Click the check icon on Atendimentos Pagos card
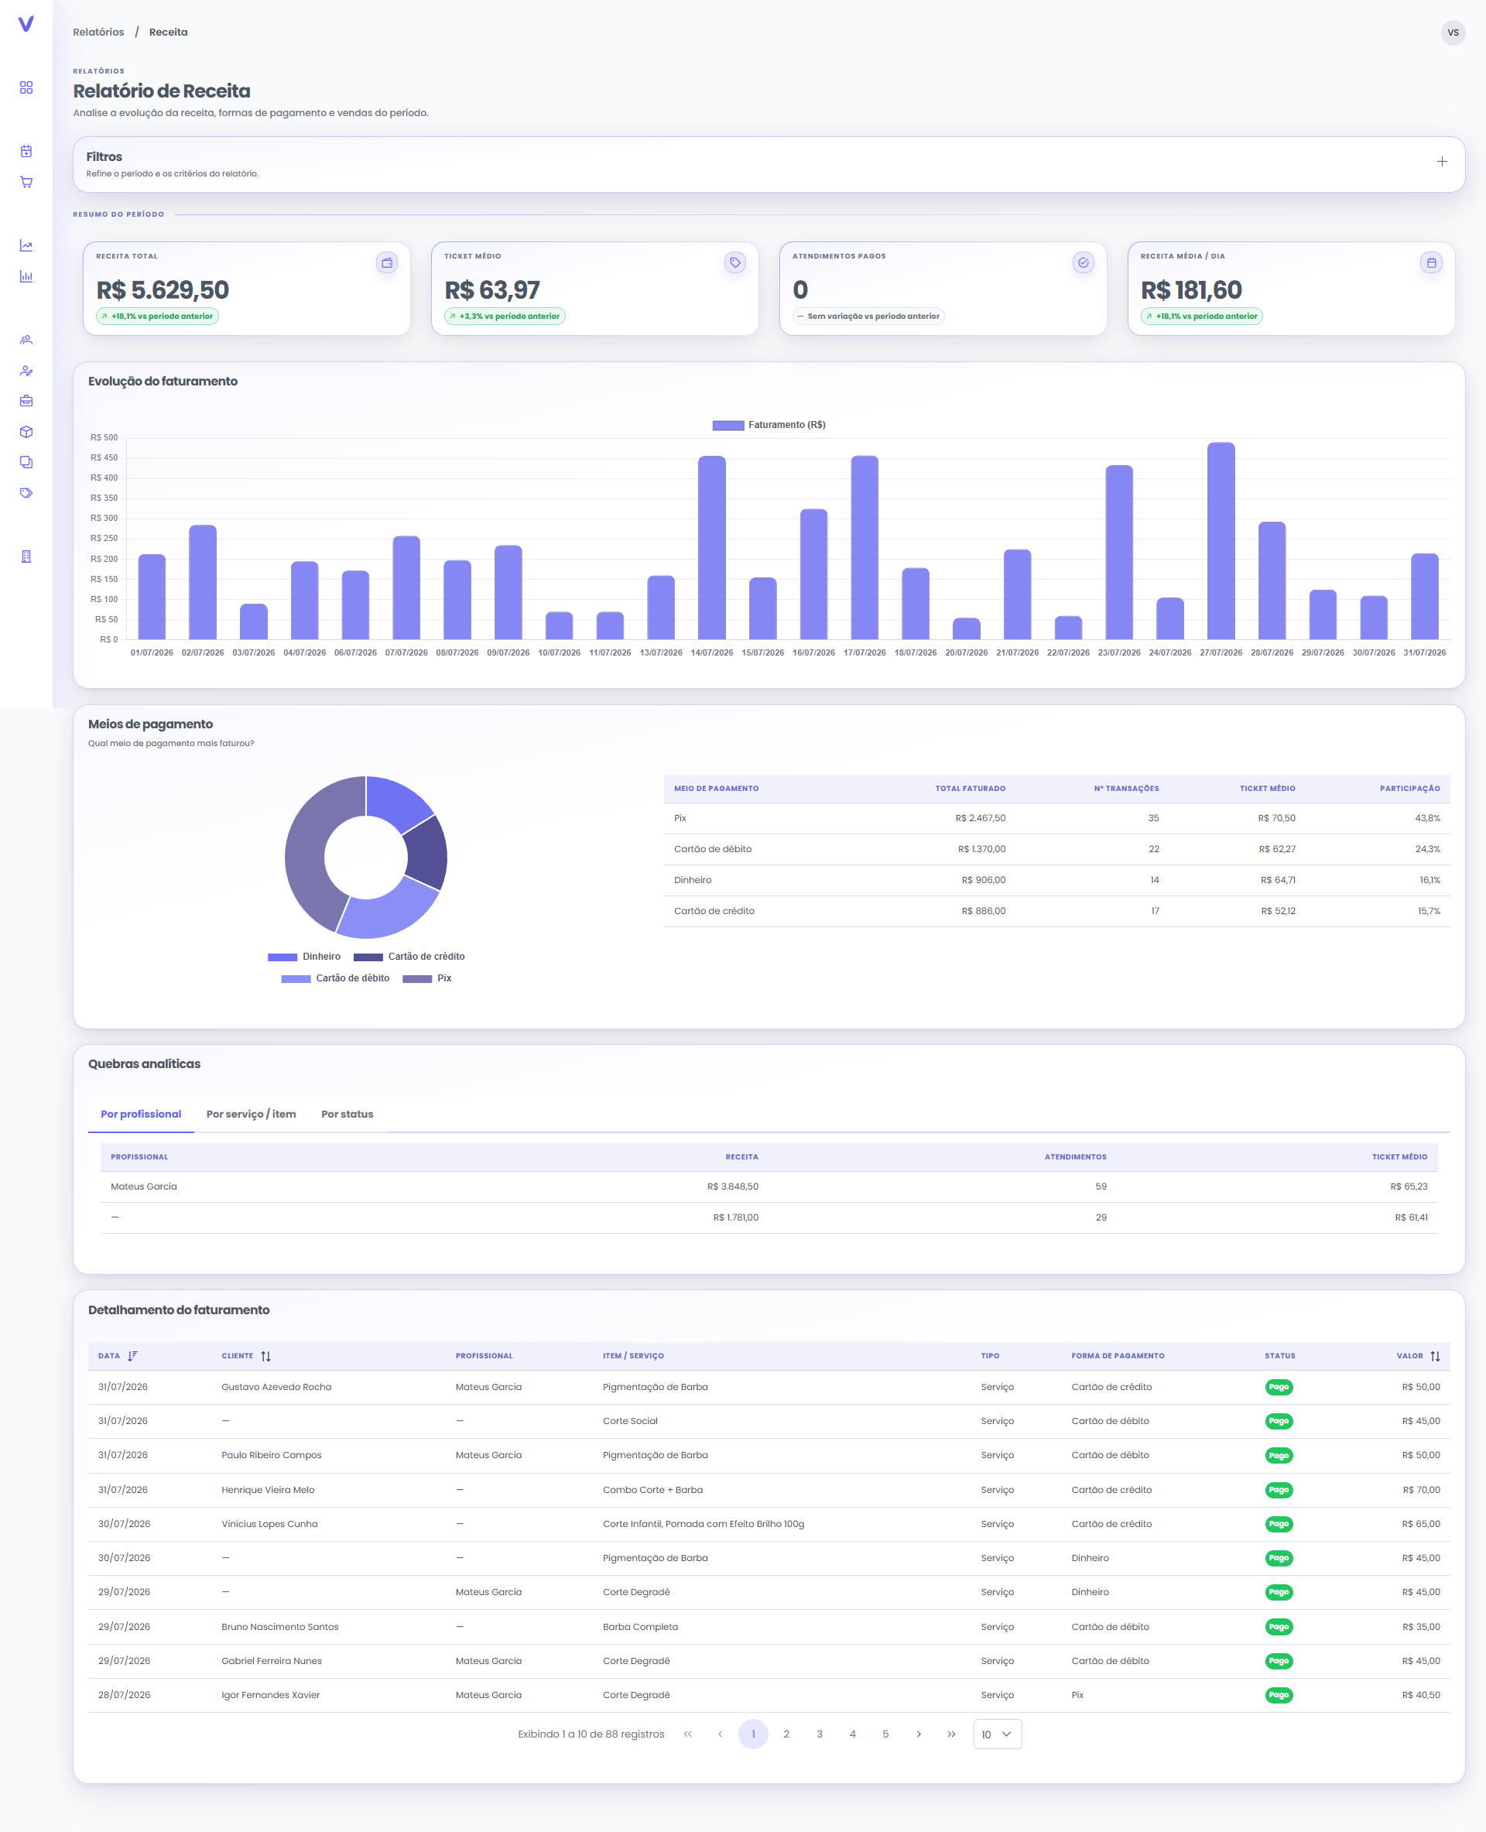The width and height of the screenshot is (1486, 1832). click(x=1084, y=263)
